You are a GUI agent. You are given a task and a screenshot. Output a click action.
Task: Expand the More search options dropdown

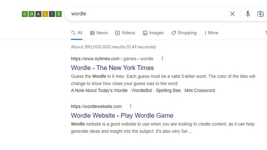(211, 33)
